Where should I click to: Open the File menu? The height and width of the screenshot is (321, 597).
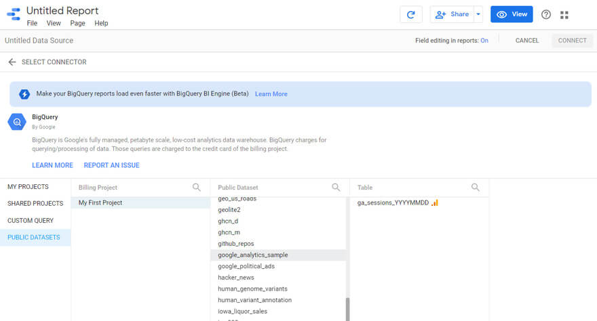coord(32,24)
